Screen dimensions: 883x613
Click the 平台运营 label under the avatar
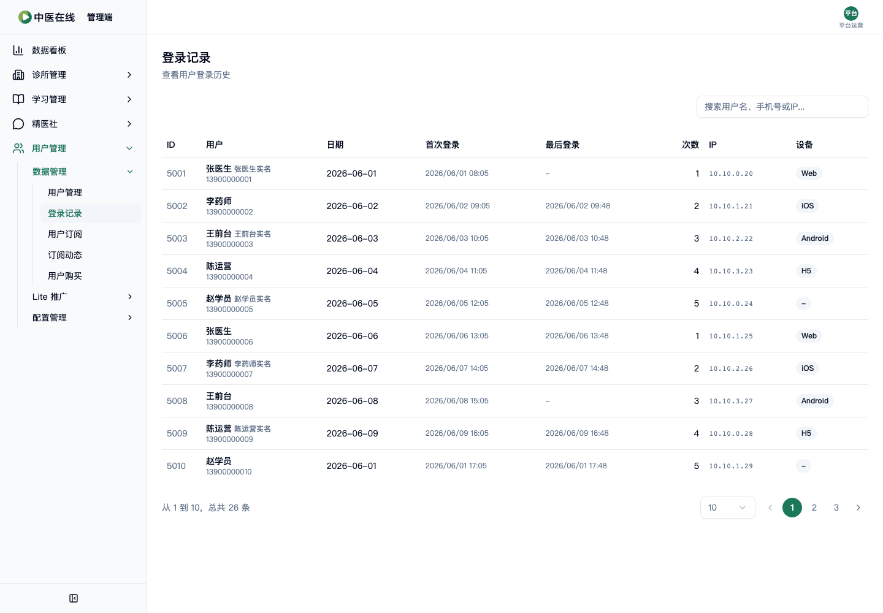pyautogui.click(x=851, y=26)
